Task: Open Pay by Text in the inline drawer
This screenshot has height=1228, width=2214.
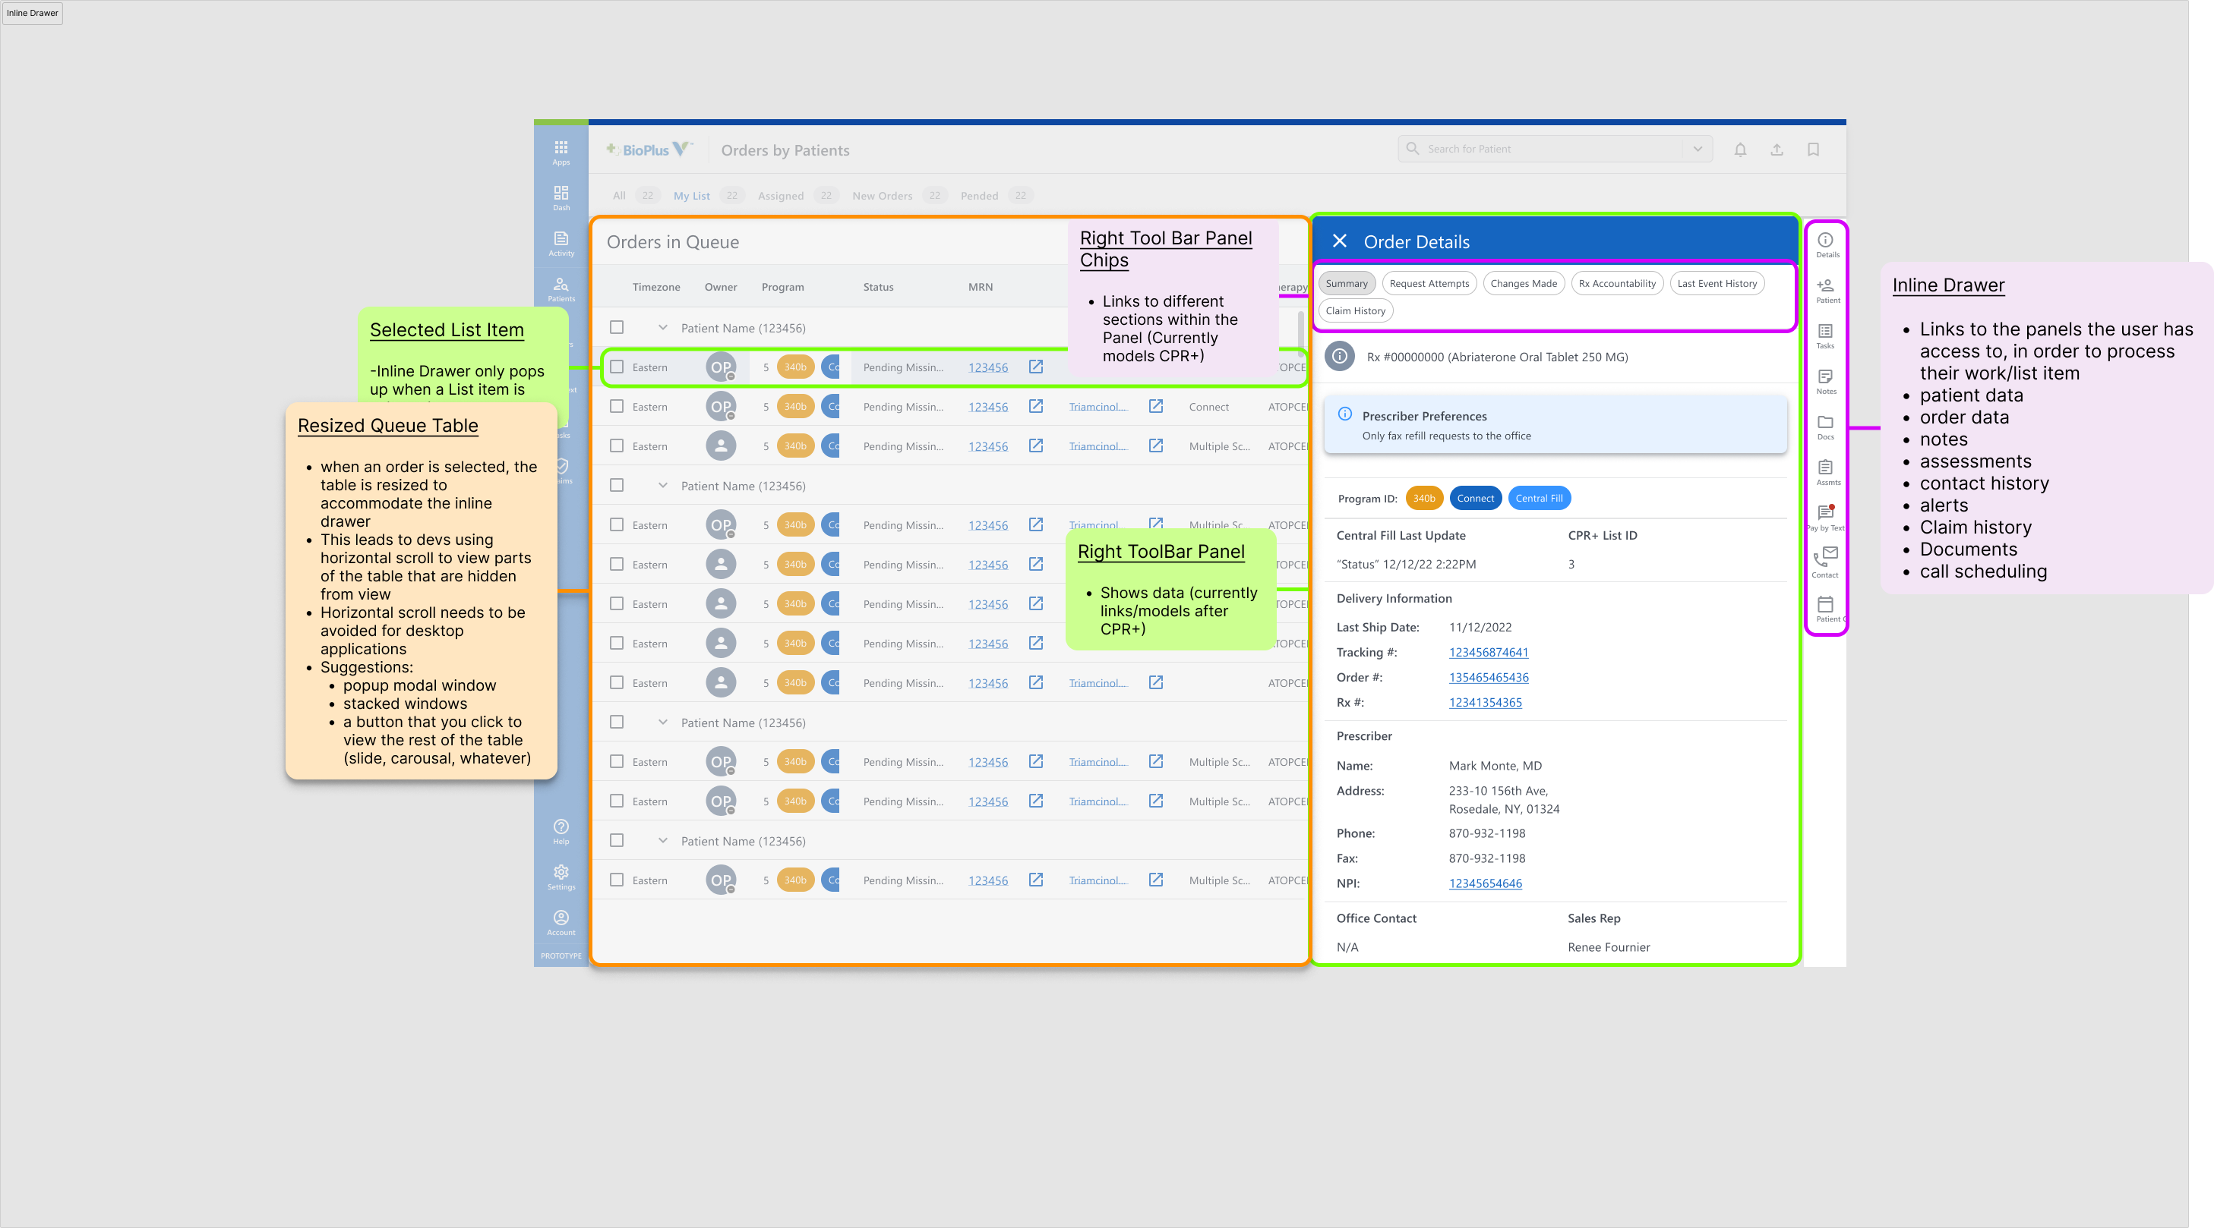Action: click(1826, 515)
